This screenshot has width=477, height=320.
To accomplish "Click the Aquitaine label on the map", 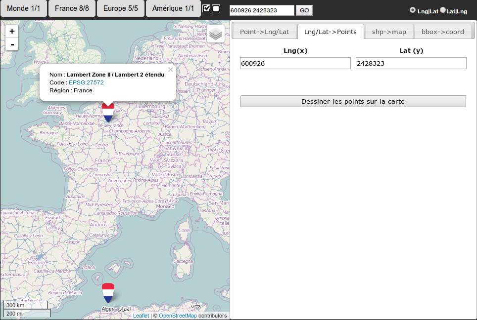I will pyautogui.click(x=75, y=197).
